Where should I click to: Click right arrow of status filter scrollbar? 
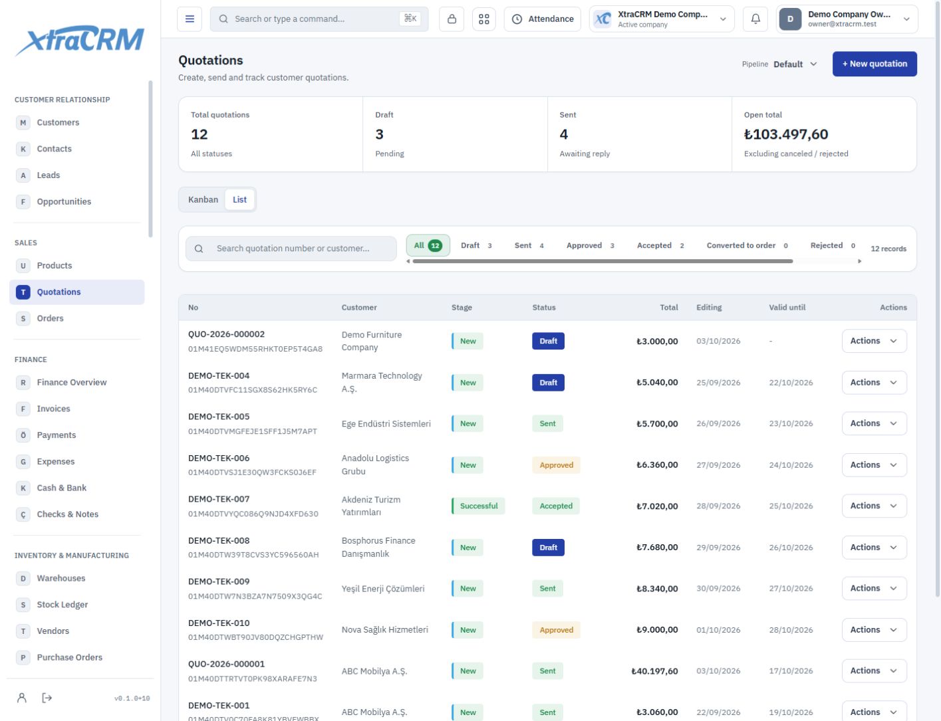(859, 261)
